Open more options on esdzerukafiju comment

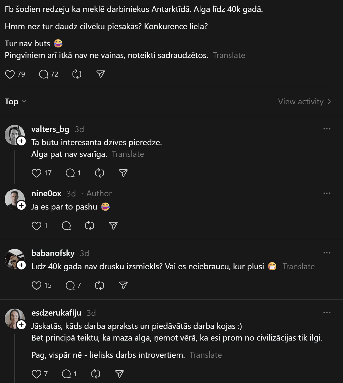[x=327, y=313]
